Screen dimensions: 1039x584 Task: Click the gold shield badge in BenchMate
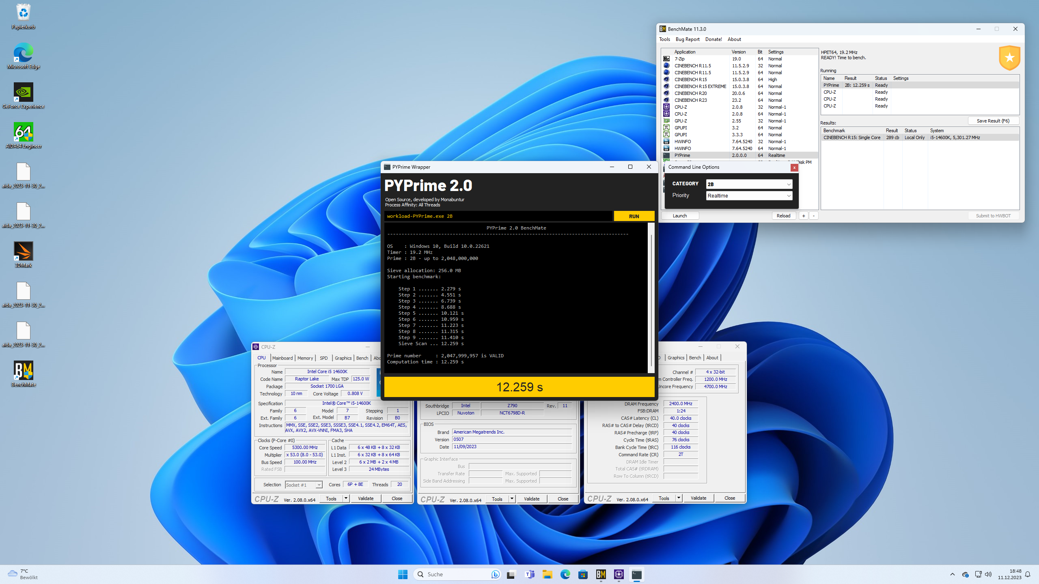click(1009, 58)
